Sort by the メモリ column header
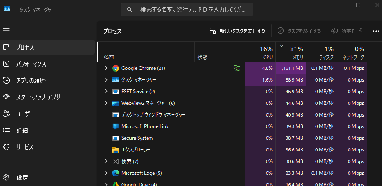The width and height of the screenshot is (382, 186). pyautogui.click(x=291, y=52)
